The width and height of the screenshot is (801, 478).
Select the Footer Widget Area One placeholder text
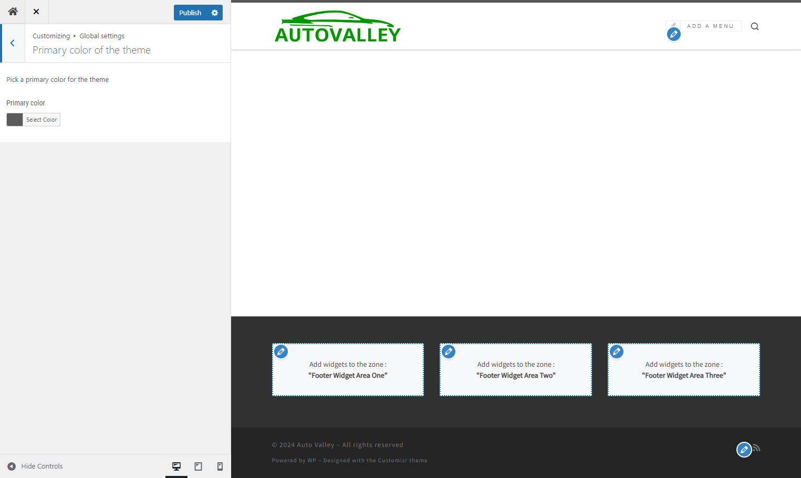pyautogui.click(x=348, y=370)
